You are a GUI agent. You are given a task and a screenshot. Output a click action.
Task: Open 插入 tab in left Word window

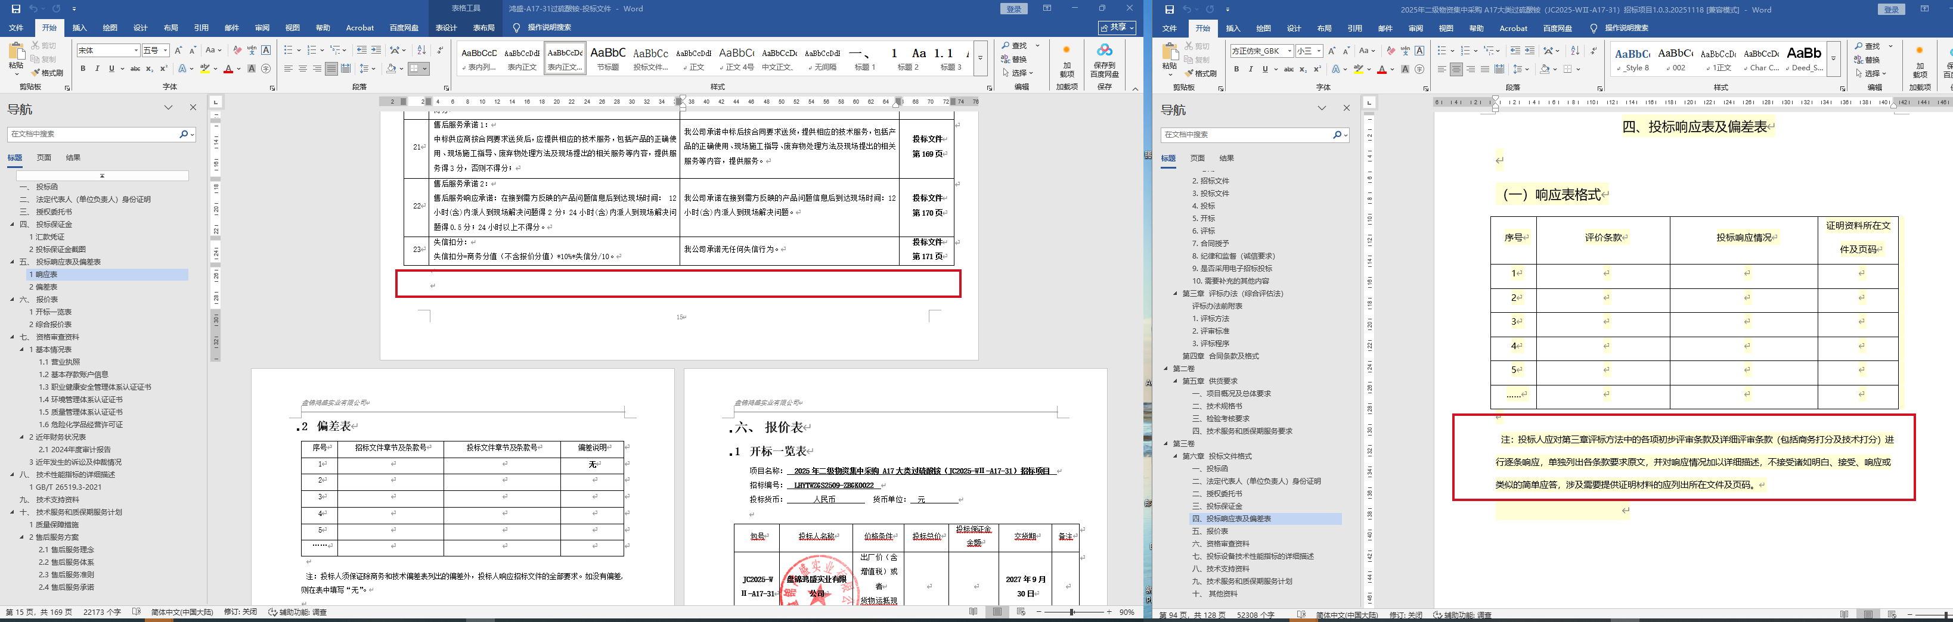(x=80, y=27)
